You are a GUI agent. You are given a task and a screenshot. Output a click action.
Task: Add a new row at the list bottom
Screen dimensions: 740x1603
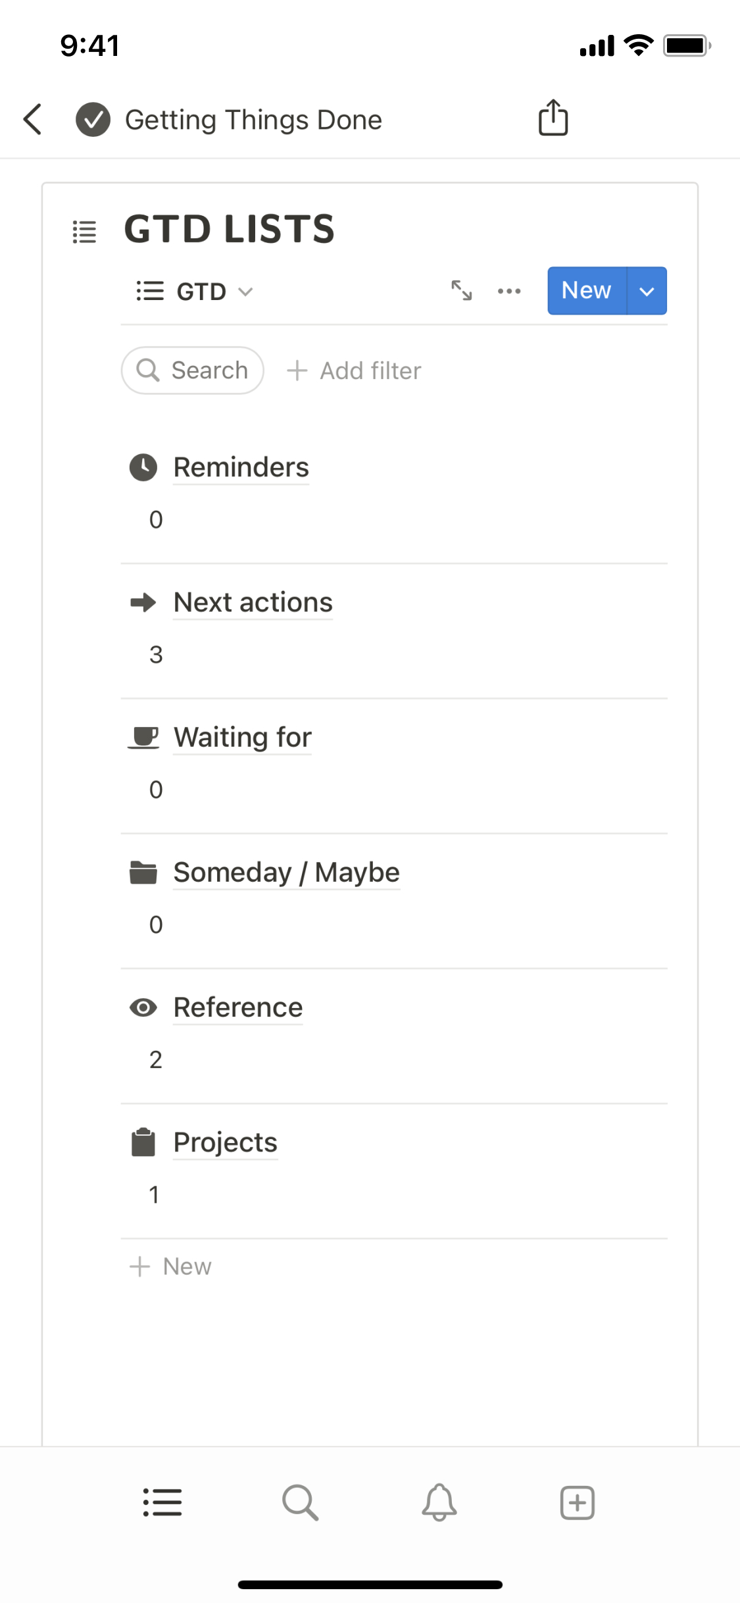171,1266
